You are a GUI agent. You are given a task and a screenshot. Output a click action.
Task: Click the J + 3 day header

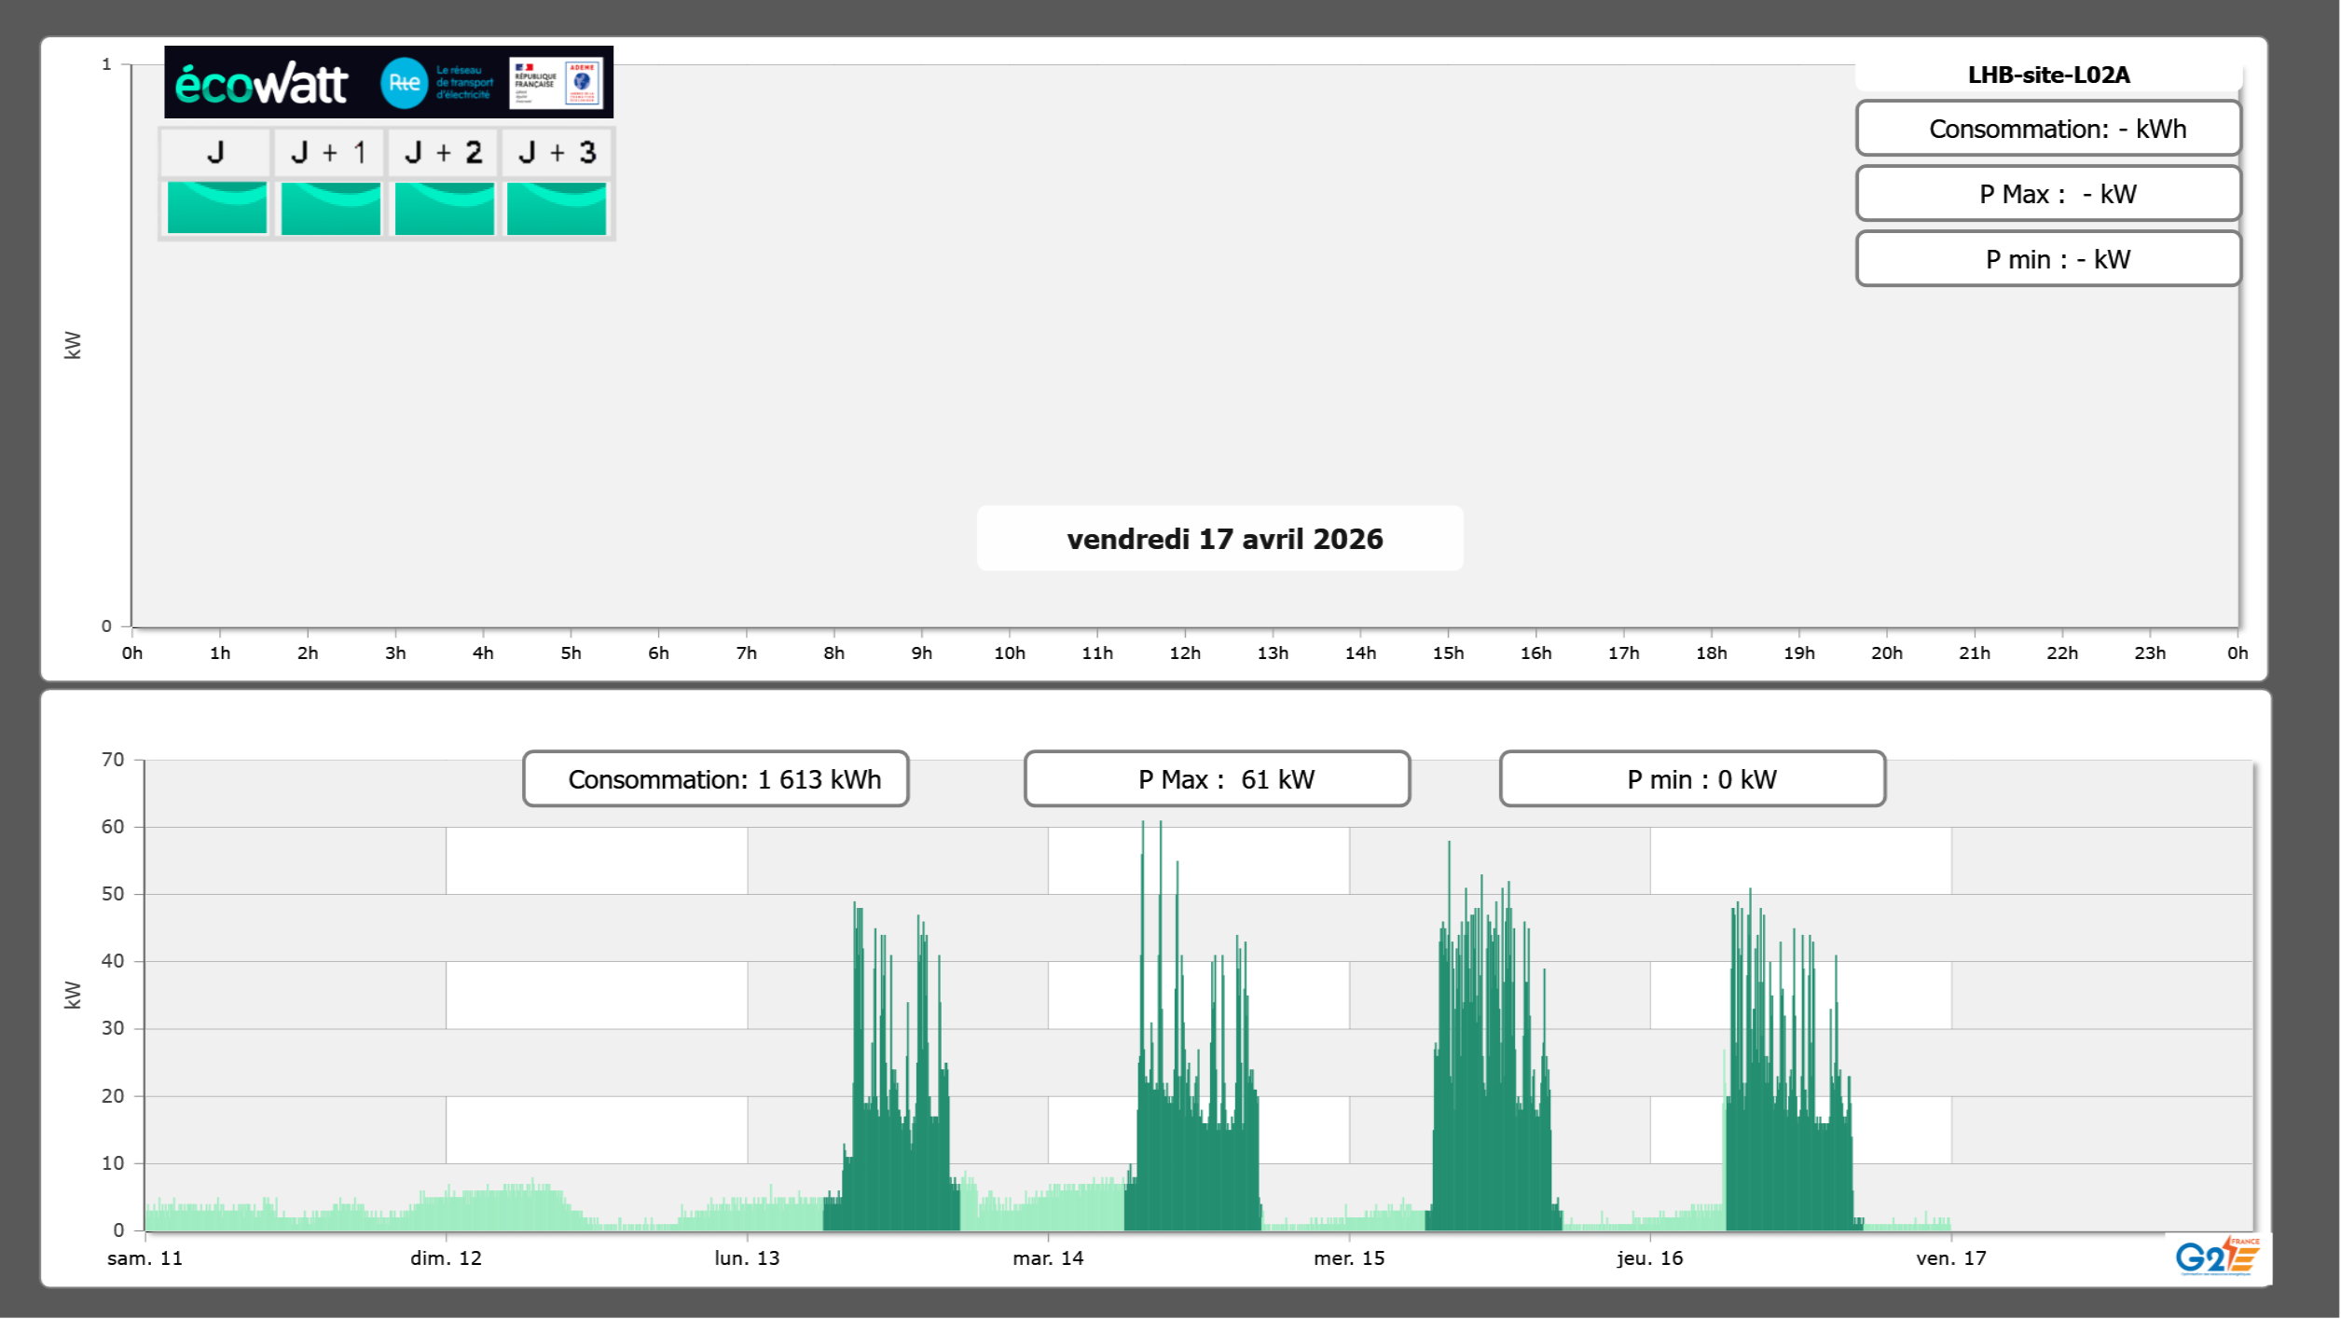pos(557,153)
